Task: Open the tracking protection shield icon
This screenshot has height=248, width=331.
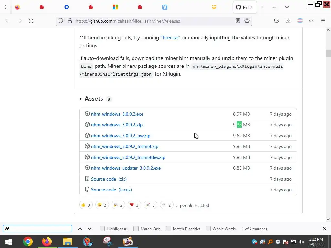Action: 61,21
